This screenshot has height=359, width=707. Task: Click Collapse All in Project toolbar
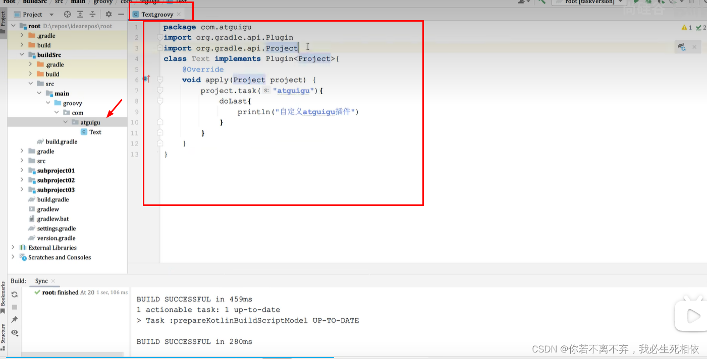click(92, 15)
